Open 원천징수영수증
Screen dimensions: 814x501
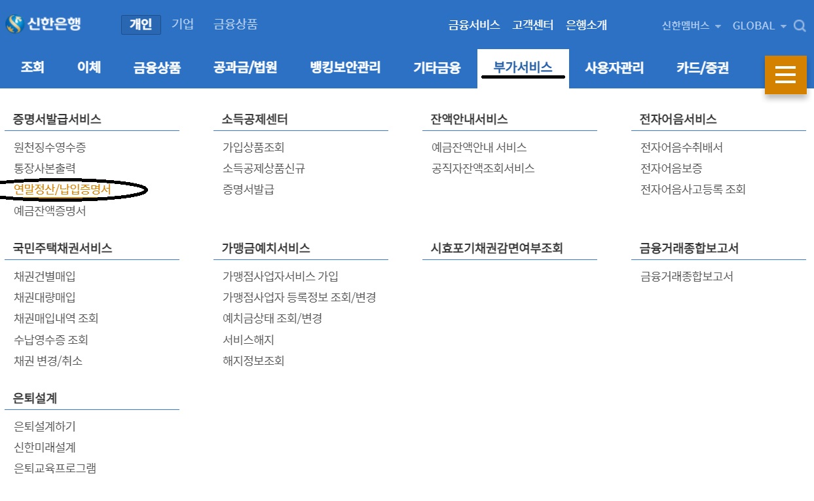tap(50, 147)
